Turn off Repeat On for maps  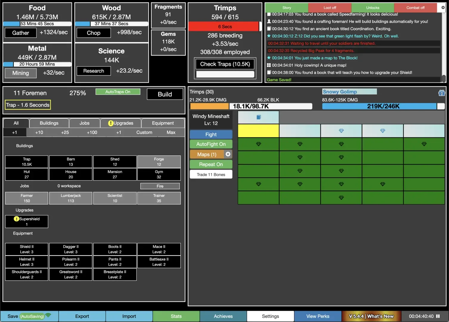pyautogui.click(x=211, y=164)
